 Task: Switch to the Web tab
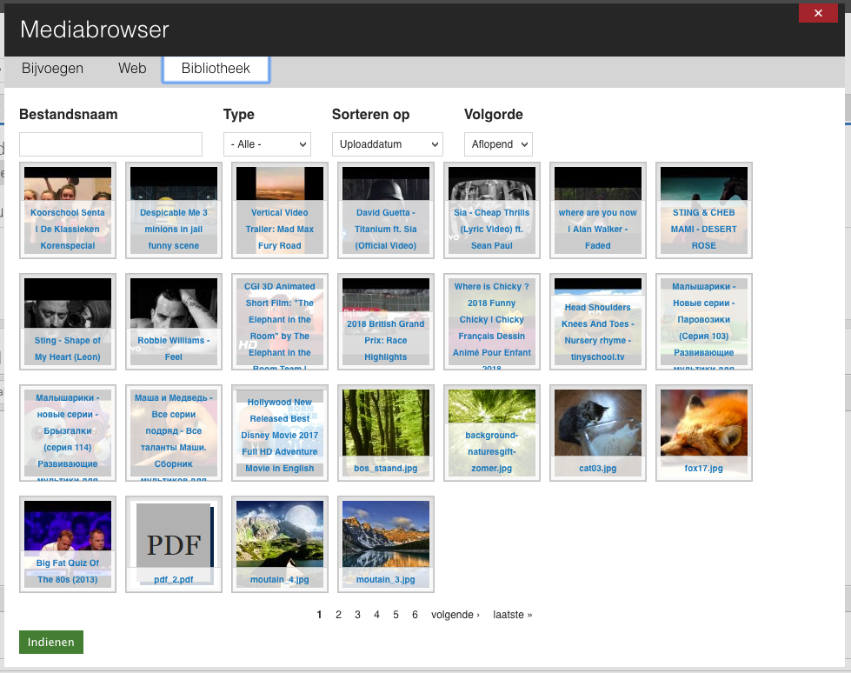[132, 69]
